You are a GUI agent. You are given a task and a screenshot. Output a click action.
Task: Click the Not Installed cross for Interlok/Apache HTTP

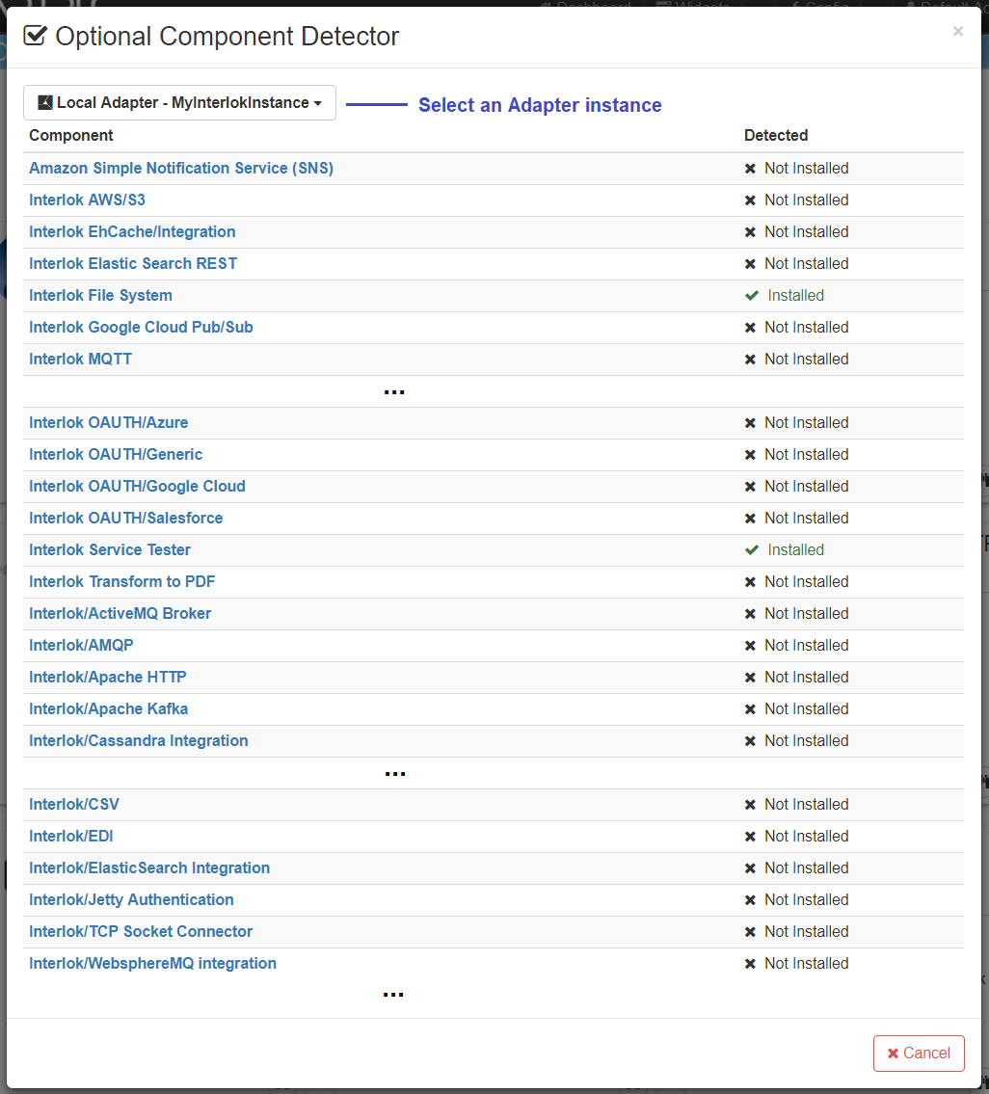pyautogui.click(x=750, y=678)
